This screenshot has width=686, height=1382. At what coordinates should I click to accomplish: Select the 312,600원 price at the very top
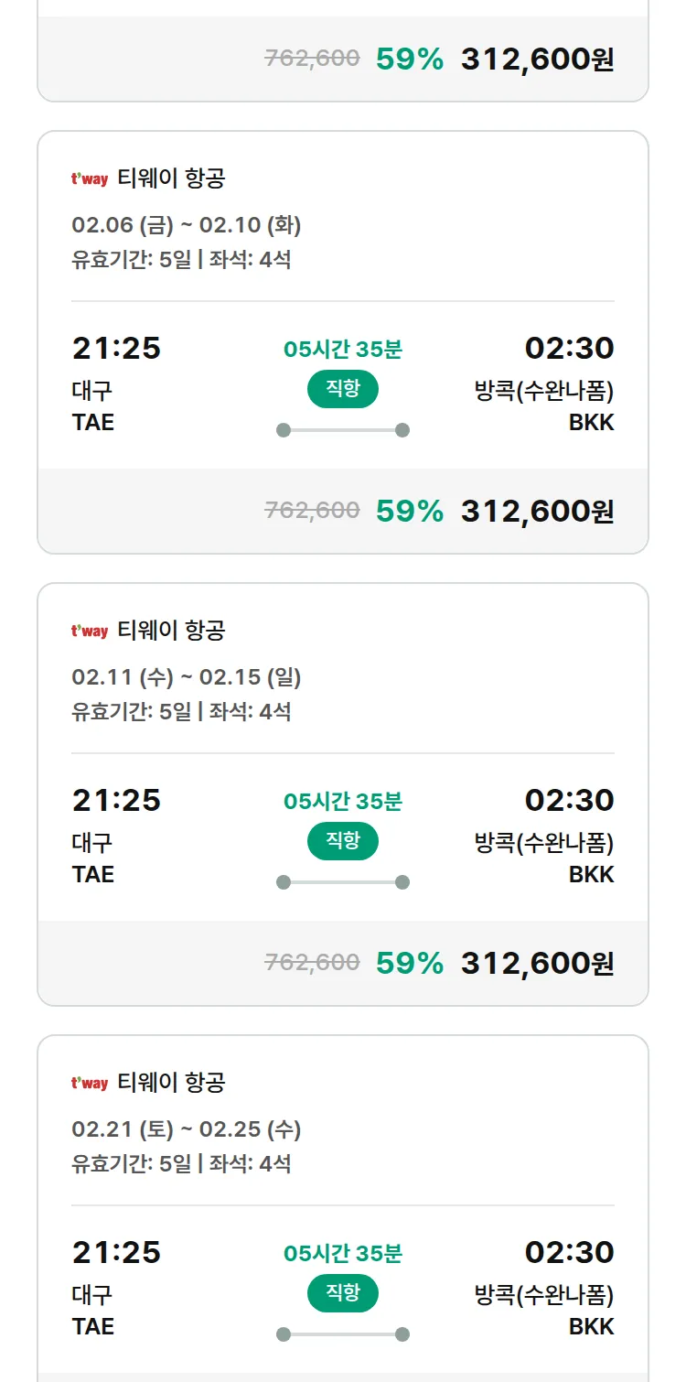coord(537,59)
